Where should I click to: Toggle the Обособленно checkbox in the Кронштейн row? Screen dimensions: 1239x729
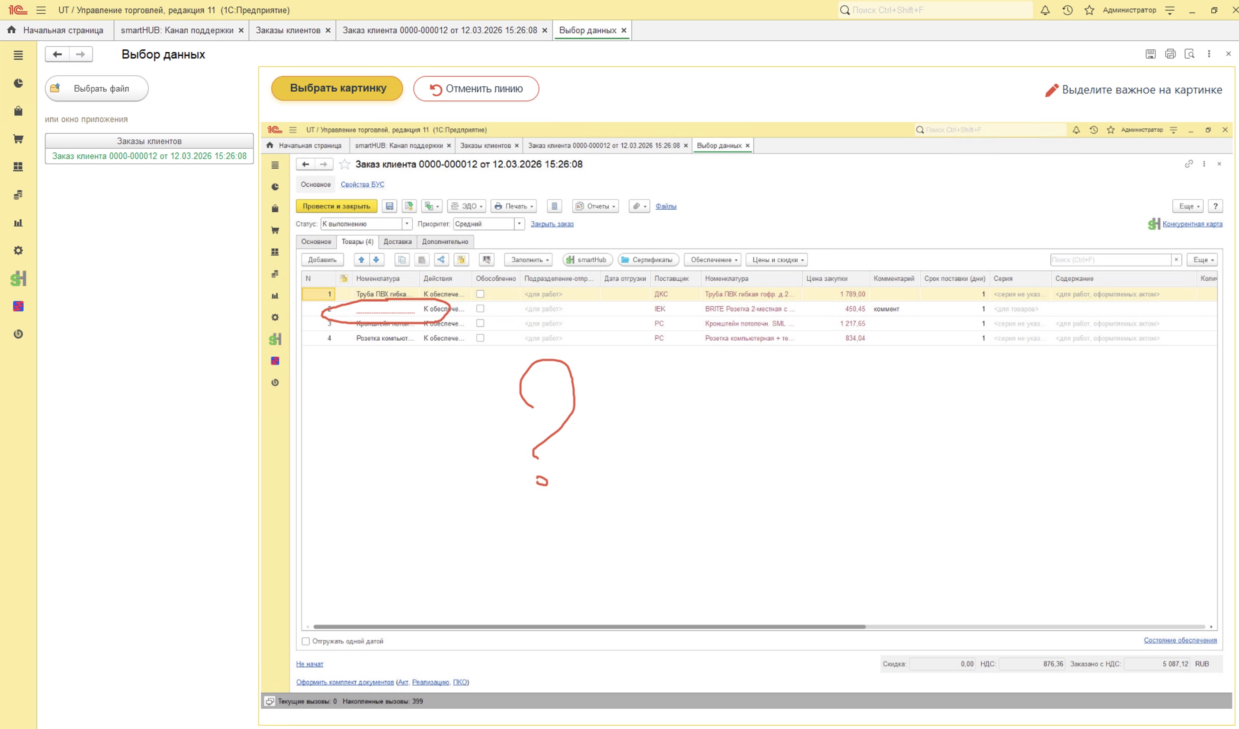tap(480, 323)
